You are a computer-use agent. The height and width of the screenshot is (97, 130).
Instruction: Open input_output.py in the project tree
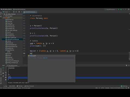pyautogui.click(x=11, y=37)
